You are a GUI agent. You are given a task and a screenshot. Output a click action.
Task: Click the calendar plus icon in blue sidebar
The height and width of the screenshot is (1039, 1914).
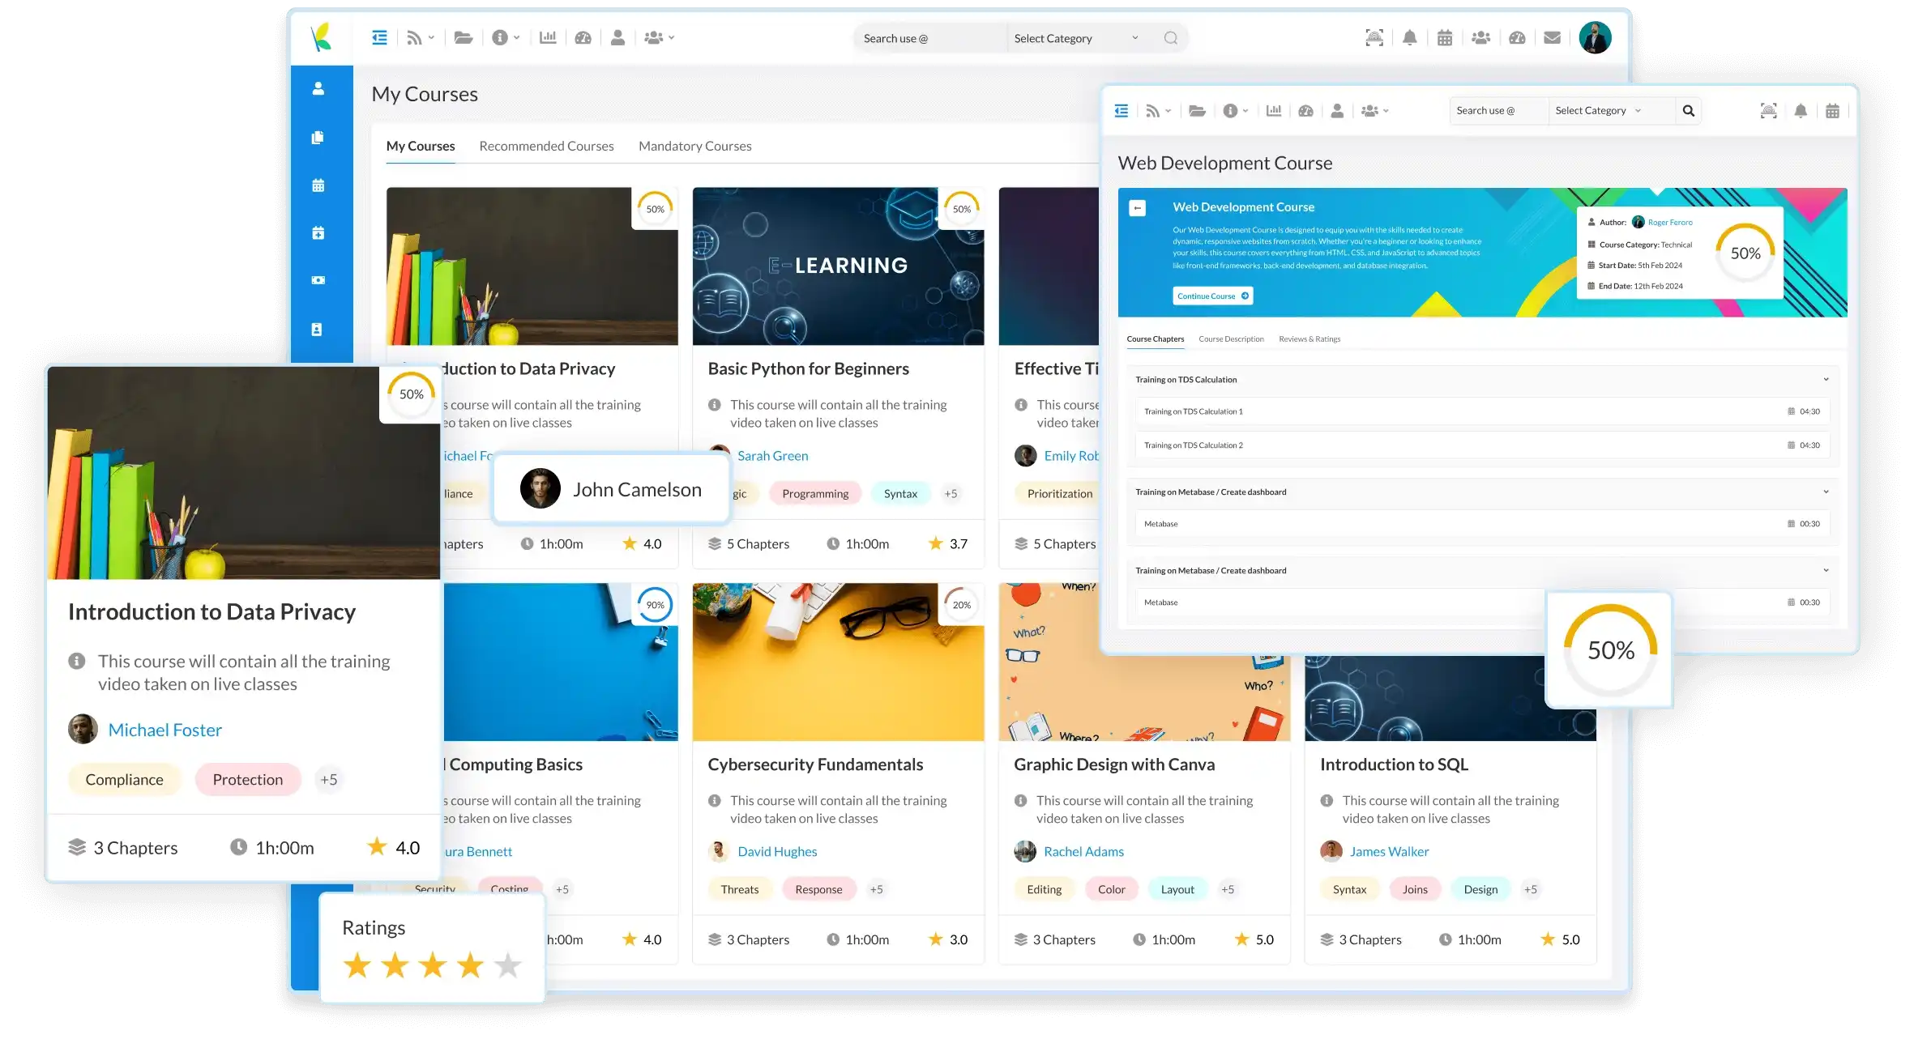(318, 233)
